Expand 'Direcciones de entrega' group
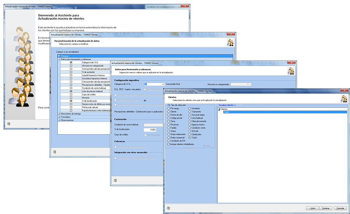Image resolution: width=350 pixels, height=214 pixels. pos(59,114)
